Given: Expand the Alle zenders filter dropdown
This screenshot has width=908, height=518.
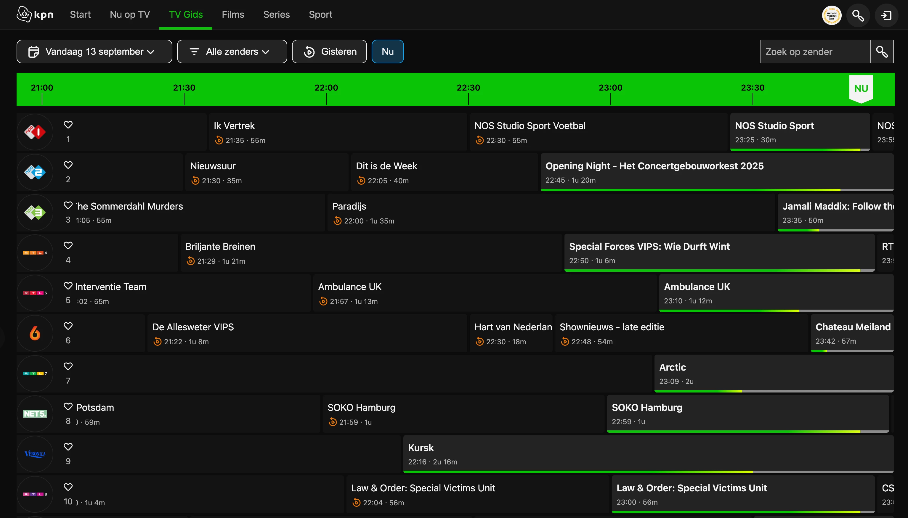Looking at the screenshot, I should coord(232,52).
